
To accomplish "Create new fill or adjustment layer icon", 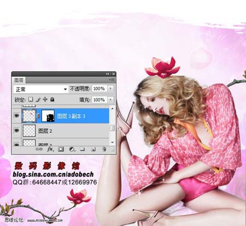I will 72,149.
